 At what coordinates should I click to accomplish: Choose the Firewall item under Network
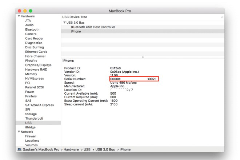[x=31, y=136]
